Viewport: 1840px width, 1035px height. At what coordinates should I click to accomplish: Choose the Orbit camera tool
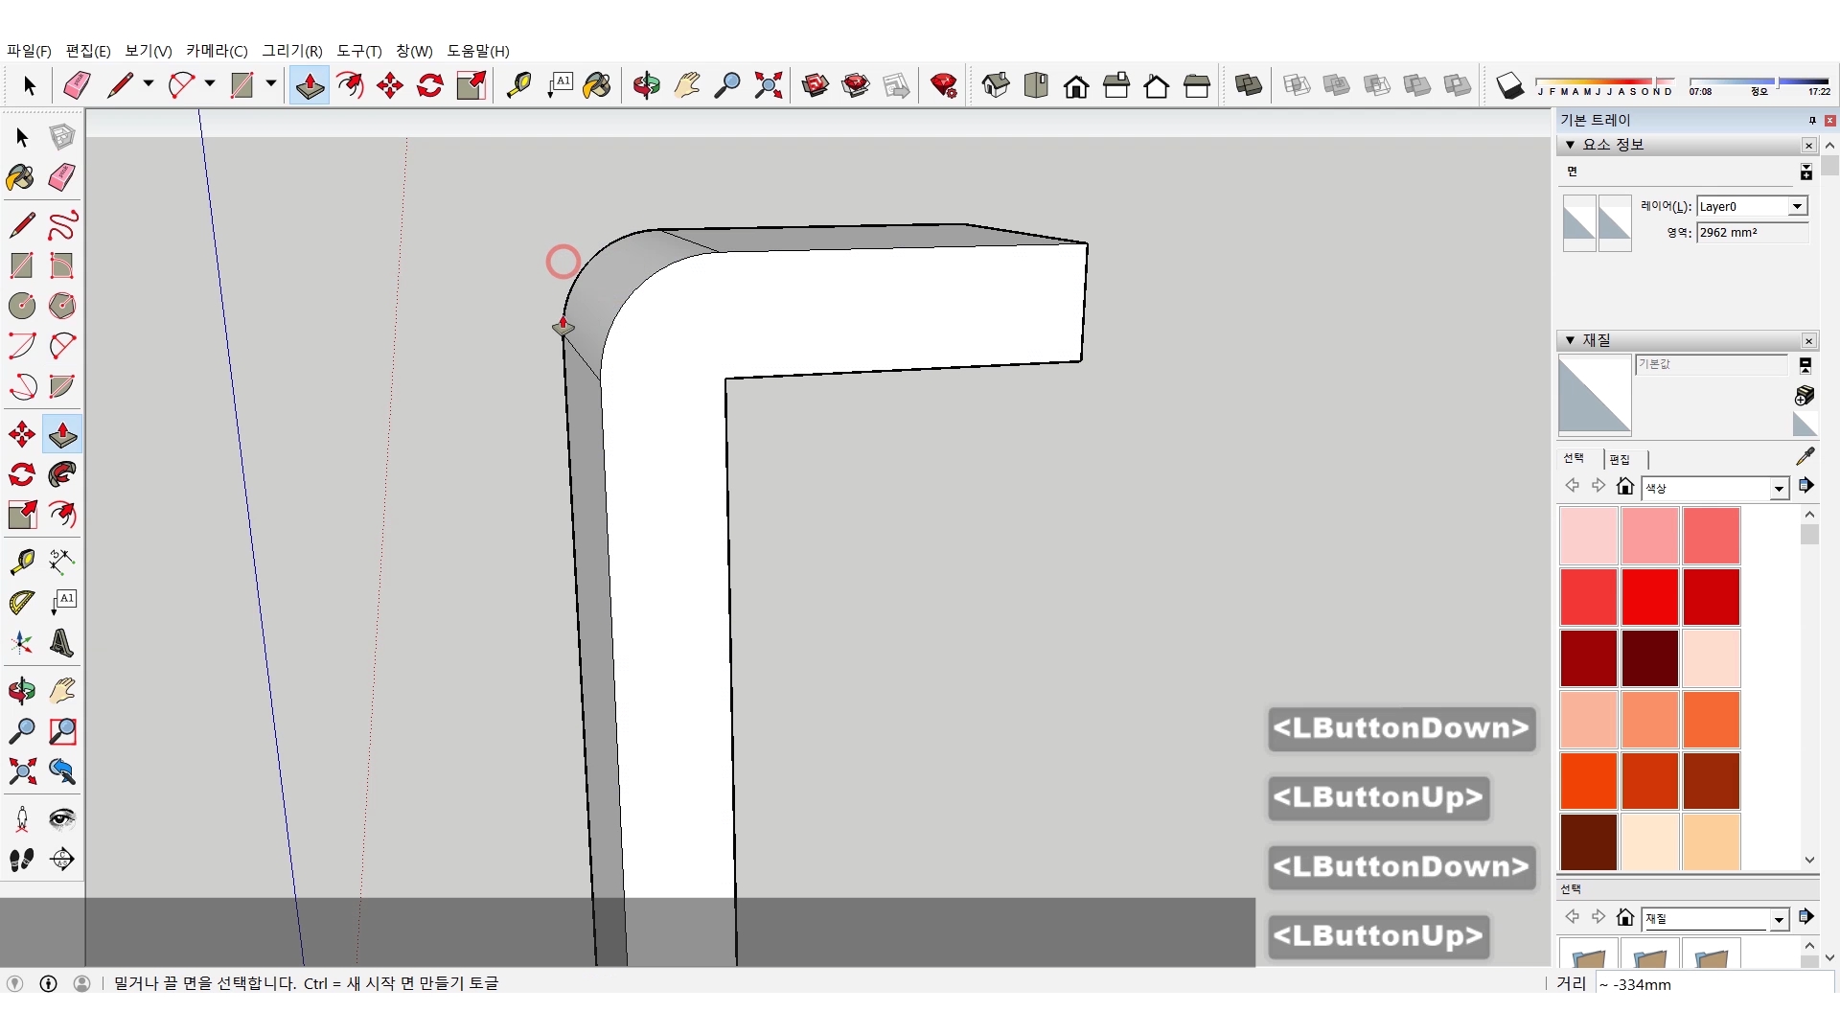(21, 691)
